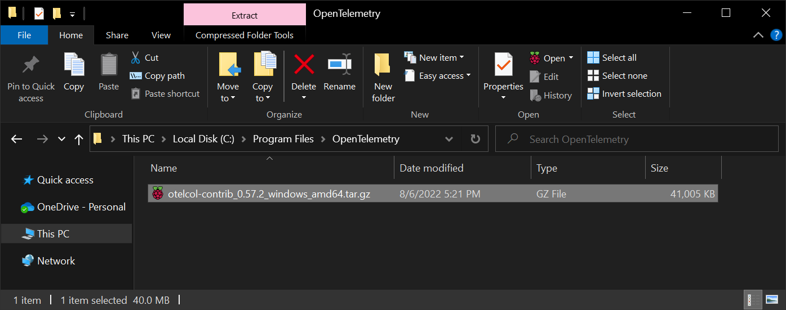The height and width of the screenshot is (310, 786).
Task: Collapse the ribbon with the chevron
Action: 759,35
